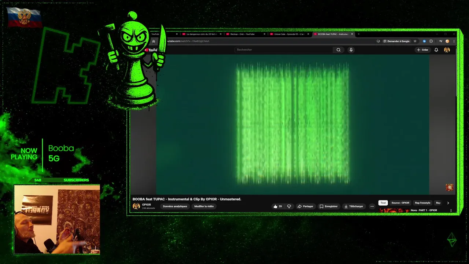The width and height of the screenshot is (469, 264).
Task: Click the blue extension icon in toolbar
Action: point(424,41)
